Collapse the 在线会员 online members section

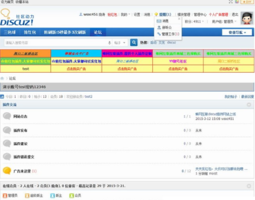click(249, 186)
